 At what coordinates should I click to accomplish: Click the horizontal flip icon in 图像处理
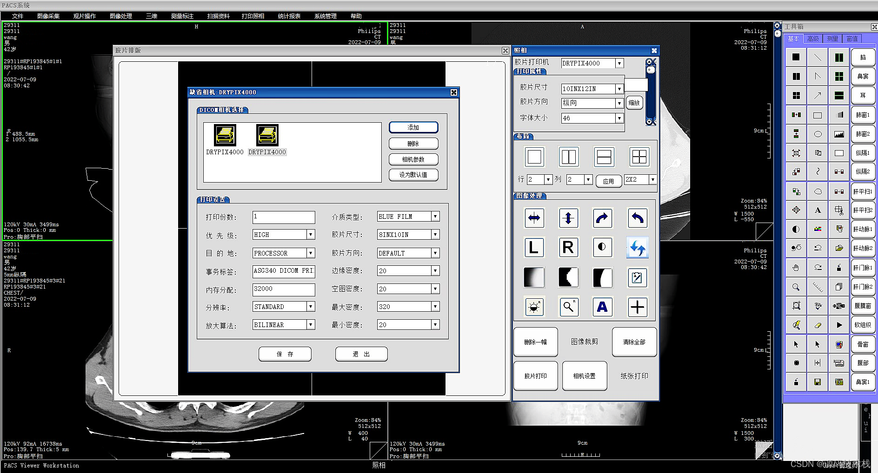(534, 218)
